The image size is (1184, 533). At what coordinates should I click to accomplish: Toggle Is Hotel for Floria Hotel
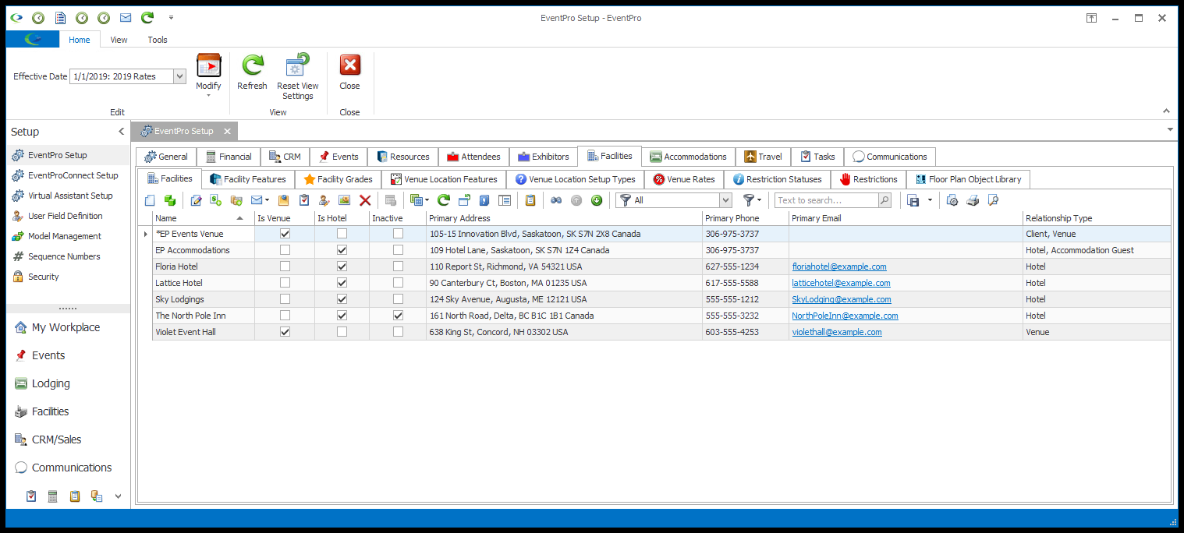pos(342,266)
